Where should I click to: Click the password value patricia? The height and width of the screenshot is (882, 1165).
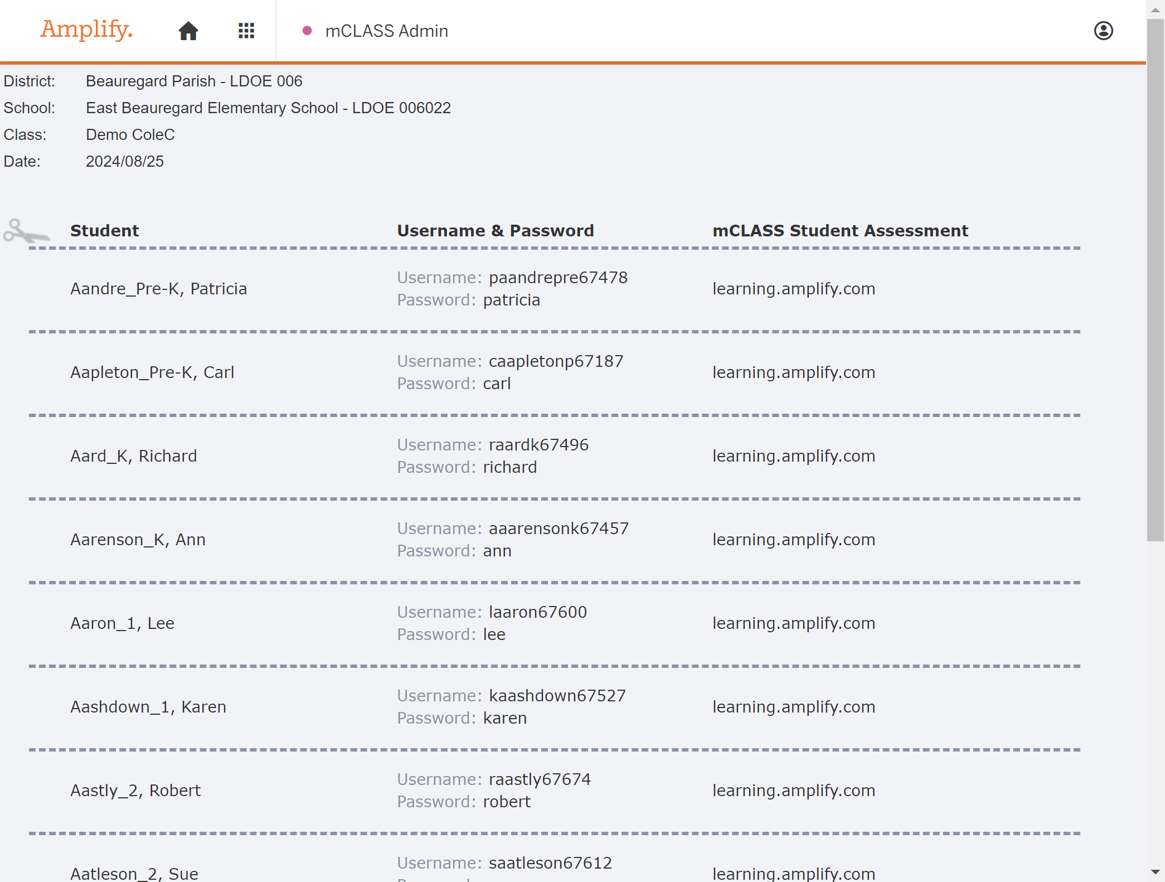(512, 300)
